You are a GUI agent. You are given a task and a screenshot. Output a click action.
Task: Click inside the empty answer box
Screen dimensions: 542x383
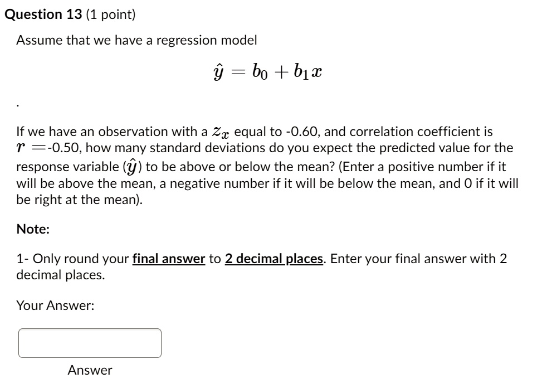click(x=89, y=343)
